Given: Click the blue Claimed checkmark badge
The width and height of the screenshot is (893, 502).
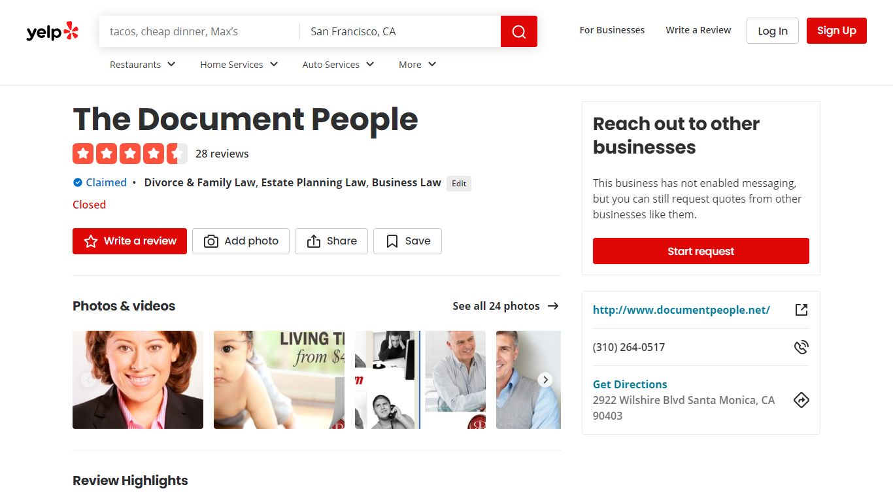Looking at the screenshot, I should coord(78,182).
